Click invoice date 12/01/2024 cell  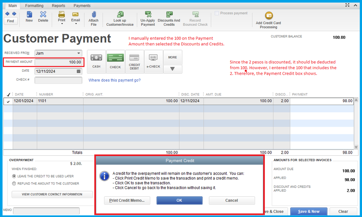(x=25, y=101)
